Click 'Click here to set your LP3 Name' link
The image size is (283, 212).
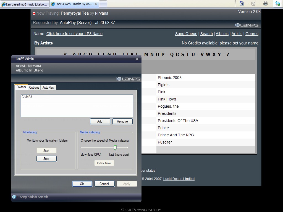pyautogui.click(x=74, y=34)
